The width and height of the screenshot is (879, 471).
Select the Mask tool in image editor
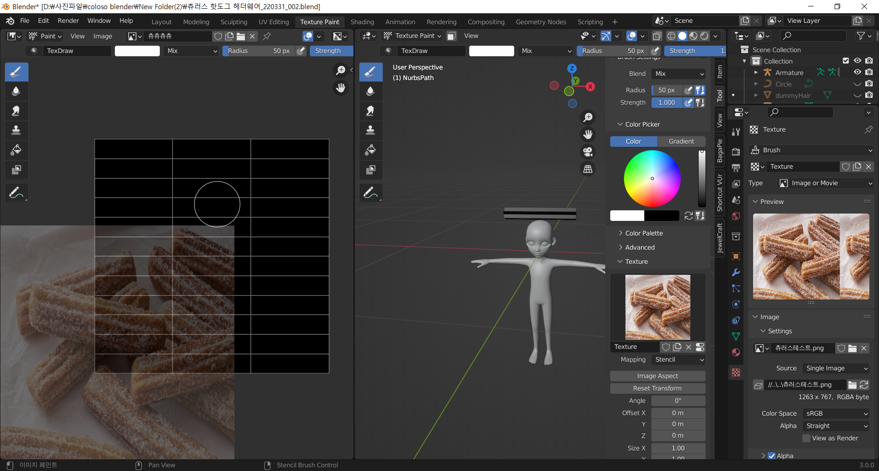[x=16, y=170]
